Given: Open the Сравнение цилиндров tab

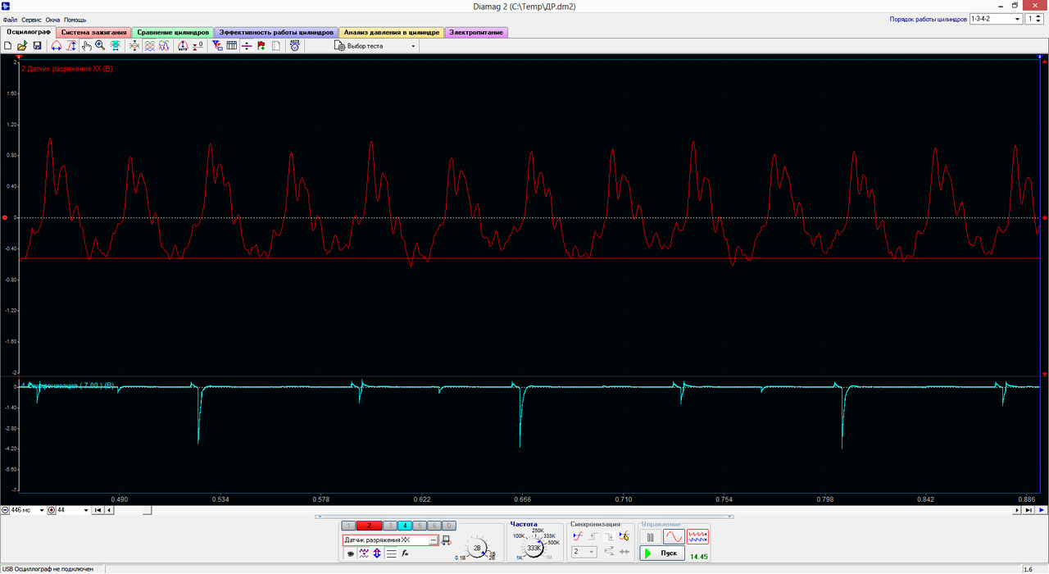Looking at the screenshot, I should (x=173, y=32).
